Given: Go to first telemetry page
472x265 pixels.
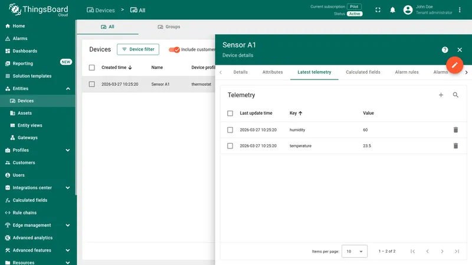Looking at the screenshot, I should (x=412, y=251).
